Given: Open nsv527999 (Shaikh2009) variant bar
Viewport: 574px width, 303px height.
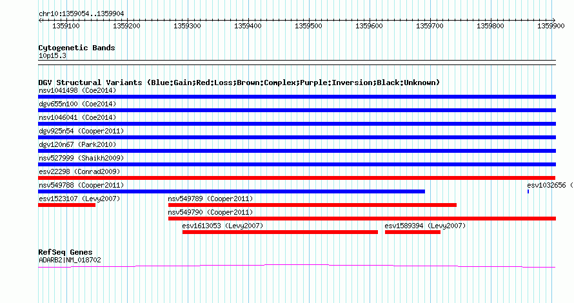Looking at the screenshot, I should coord(297,164).
